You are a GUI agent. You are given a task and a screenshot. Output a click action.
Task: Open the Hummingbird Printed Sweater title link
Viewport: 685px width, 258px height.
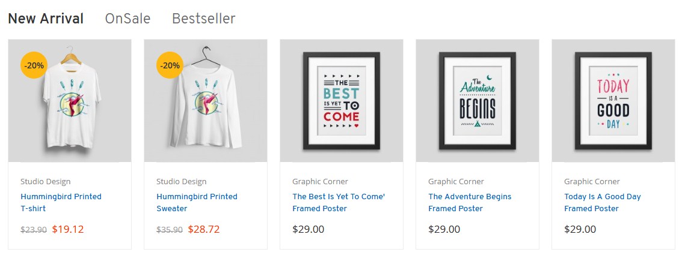197,203
